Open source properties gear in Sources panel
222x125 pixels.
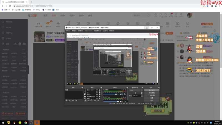(92, 100)
